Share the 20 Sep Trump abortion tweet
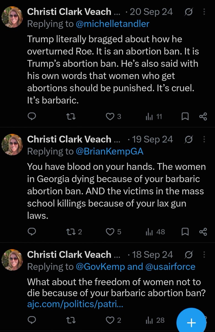The width and height of the screenshot is (215, 332). point(203,117)
